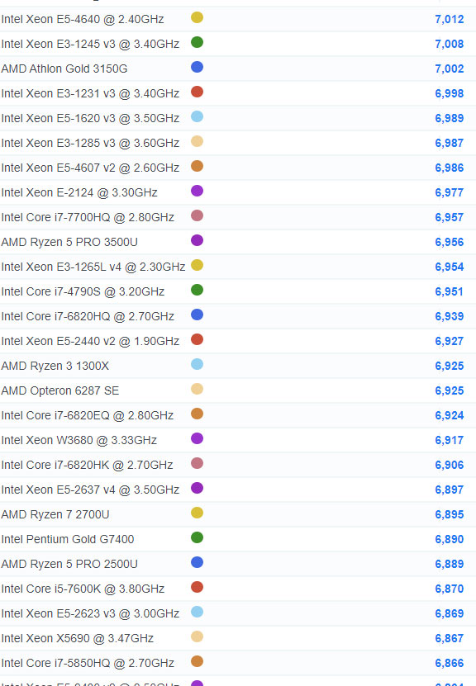Open AMD Athlon Gold 3150G link
This screenshot has height=686, width=476.
[x=64, y=69]
